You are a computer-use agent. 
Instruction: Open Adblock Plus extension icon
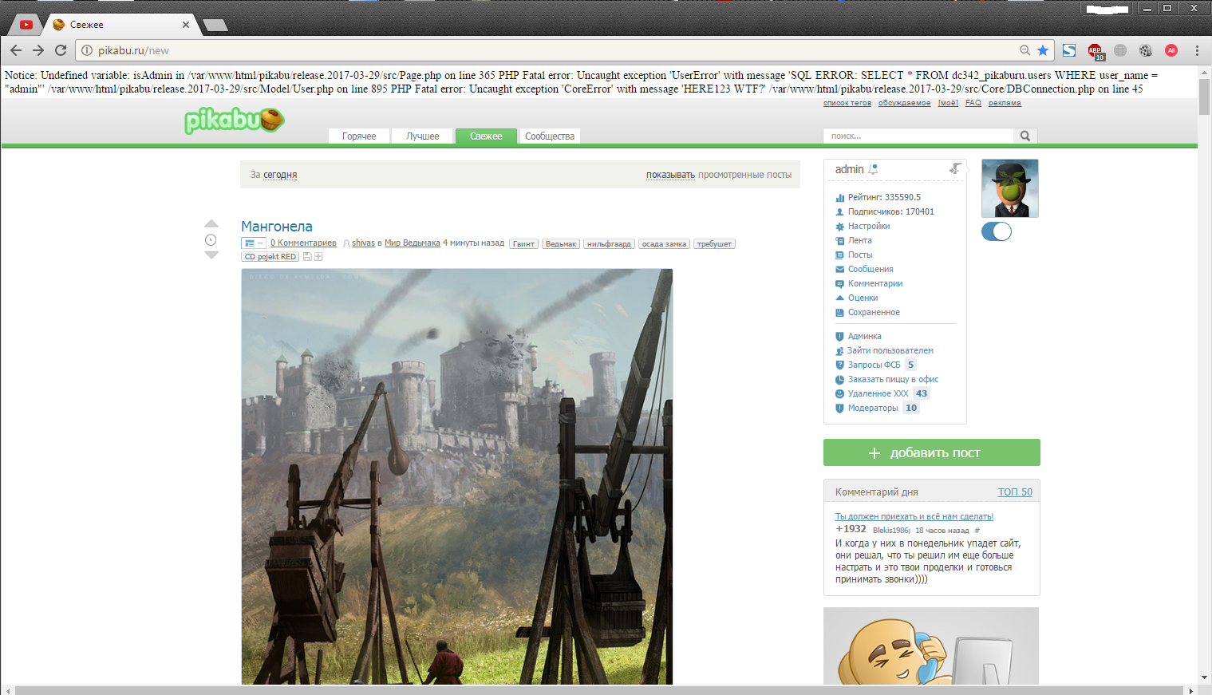click(1095, 51)
